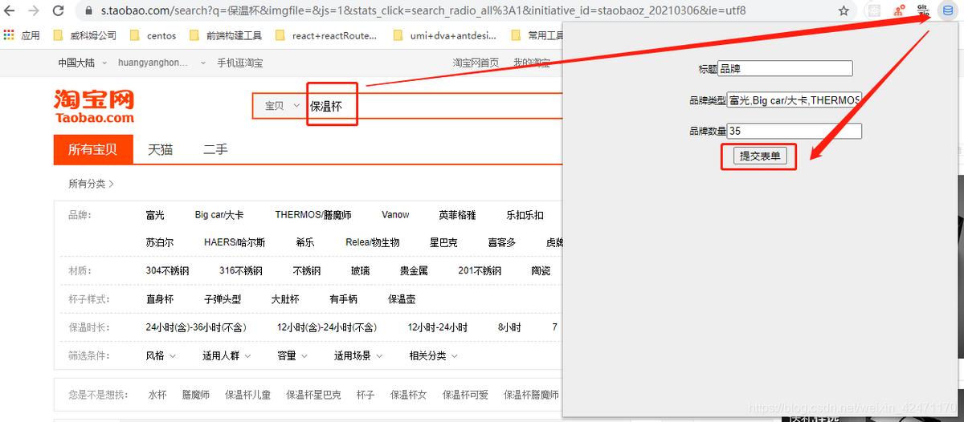
Task: Go back with the browser back arrow
Action: click(10, 11)
